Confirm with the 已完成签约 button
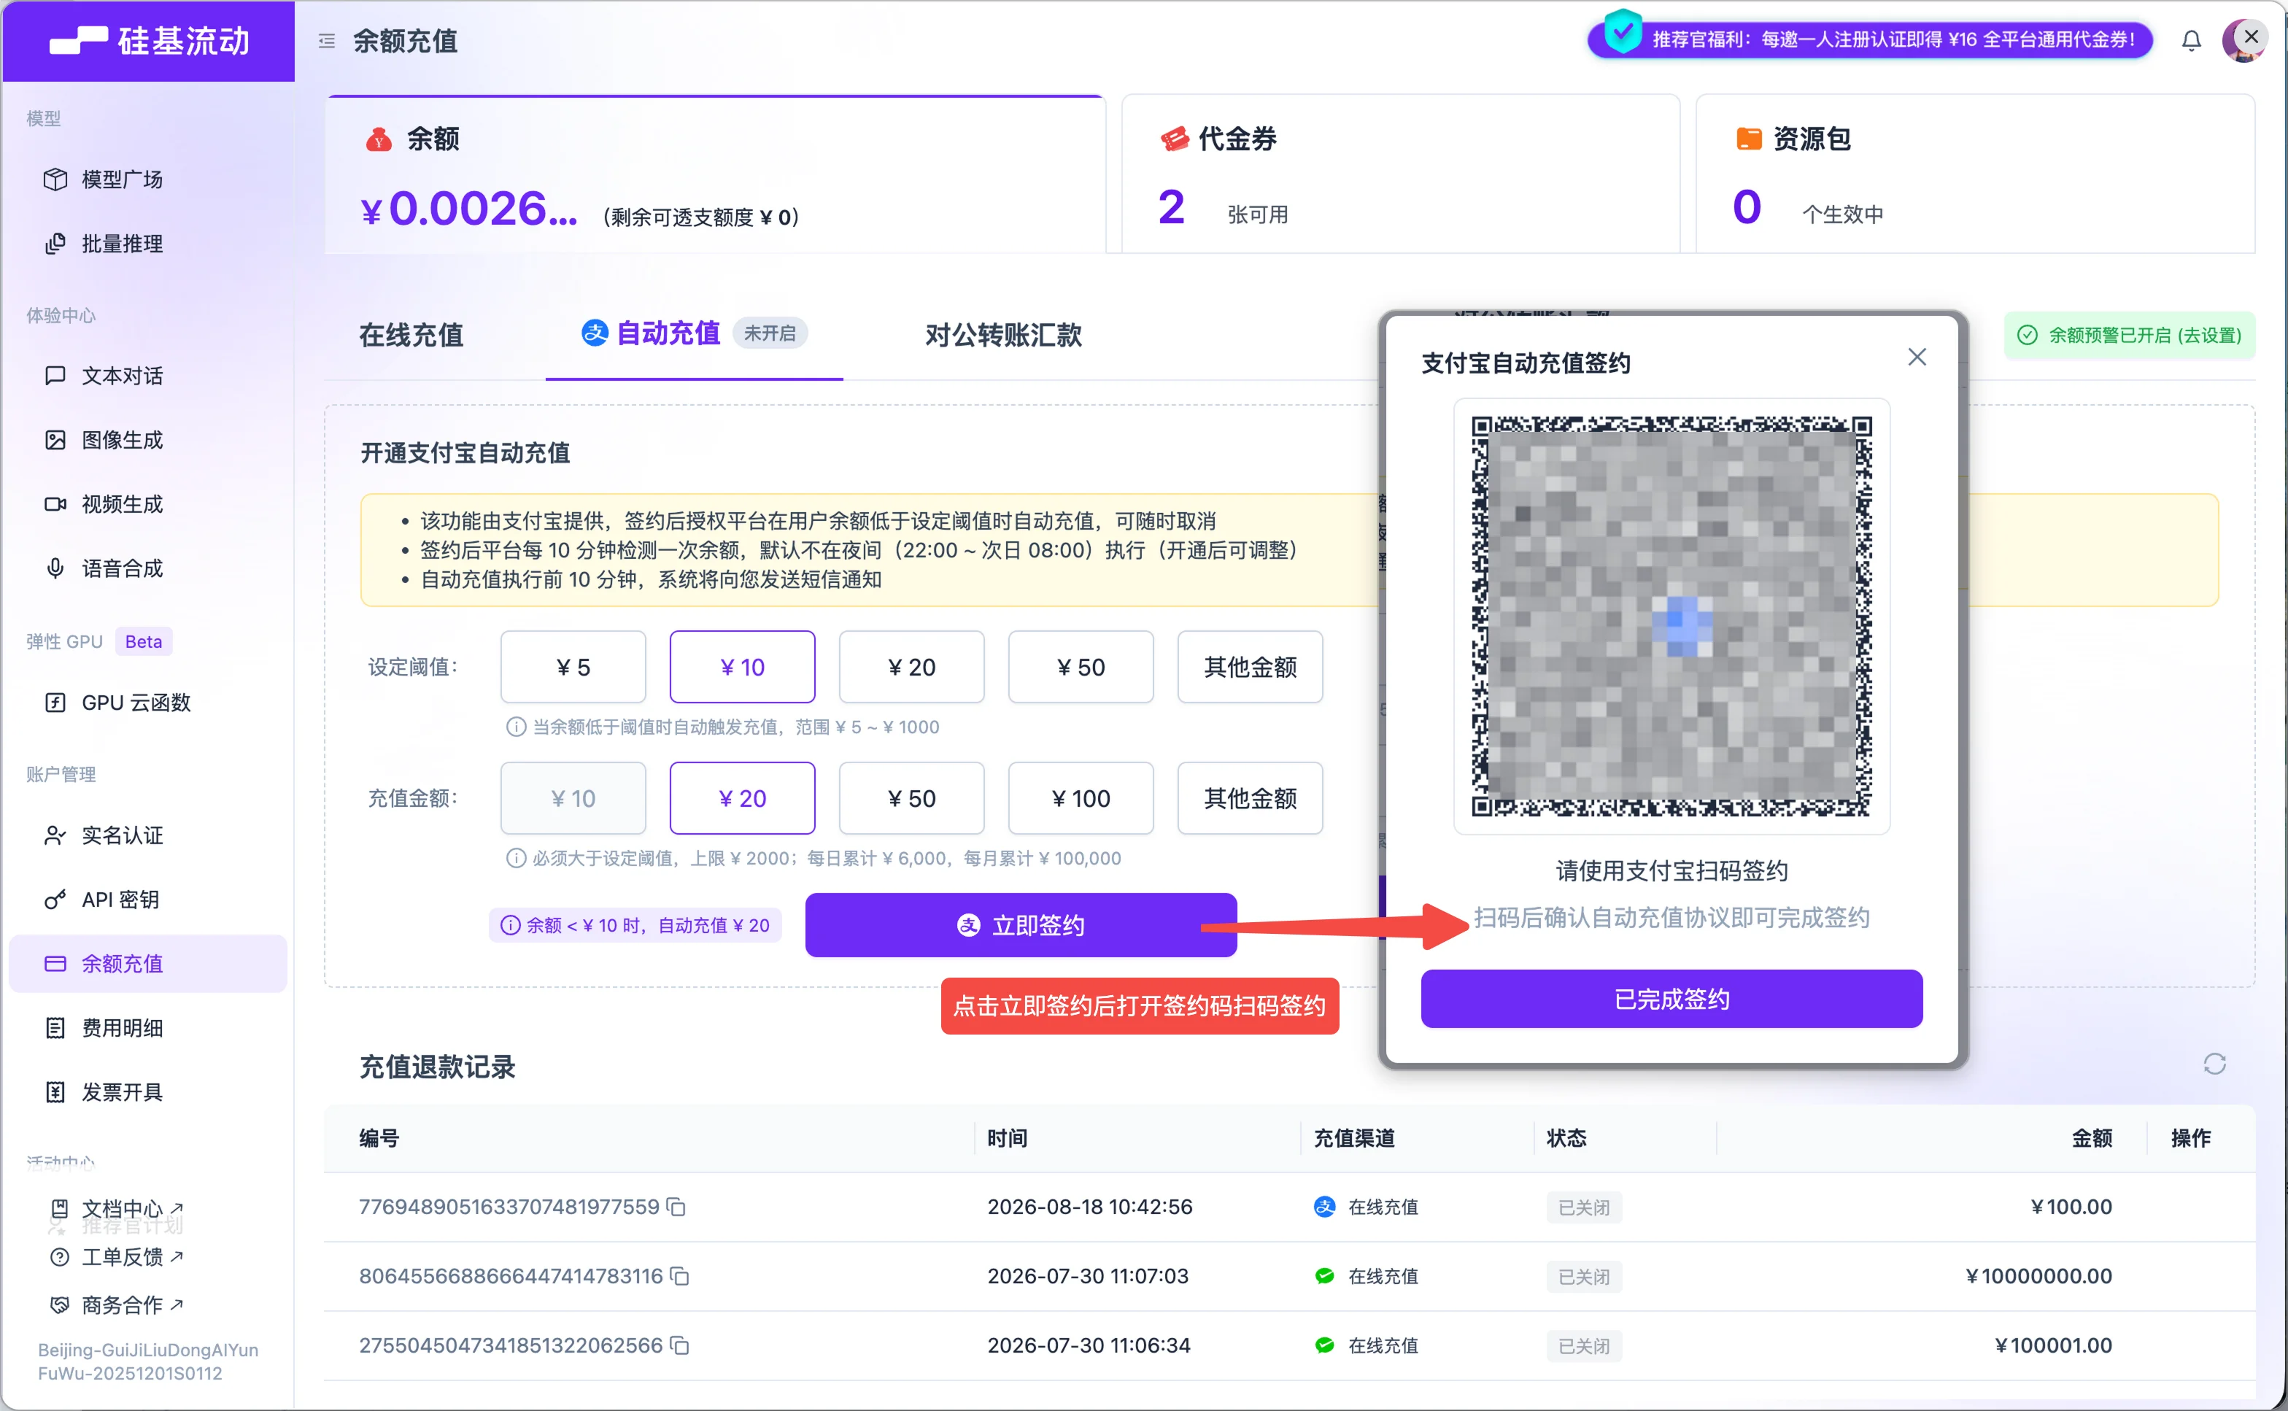The width and height of the screenshot is (2288, 1411). [1671, 999]
